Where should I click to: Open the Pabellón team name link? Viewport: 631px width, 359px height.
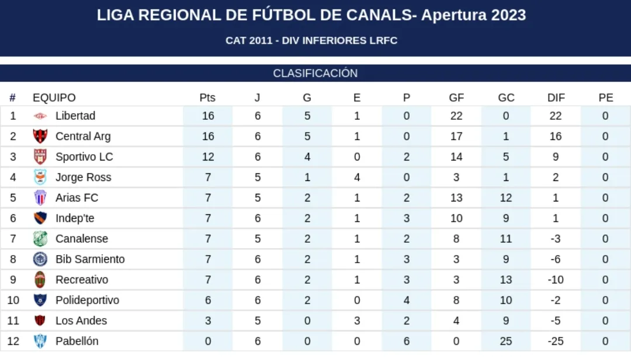click(77, 341)
